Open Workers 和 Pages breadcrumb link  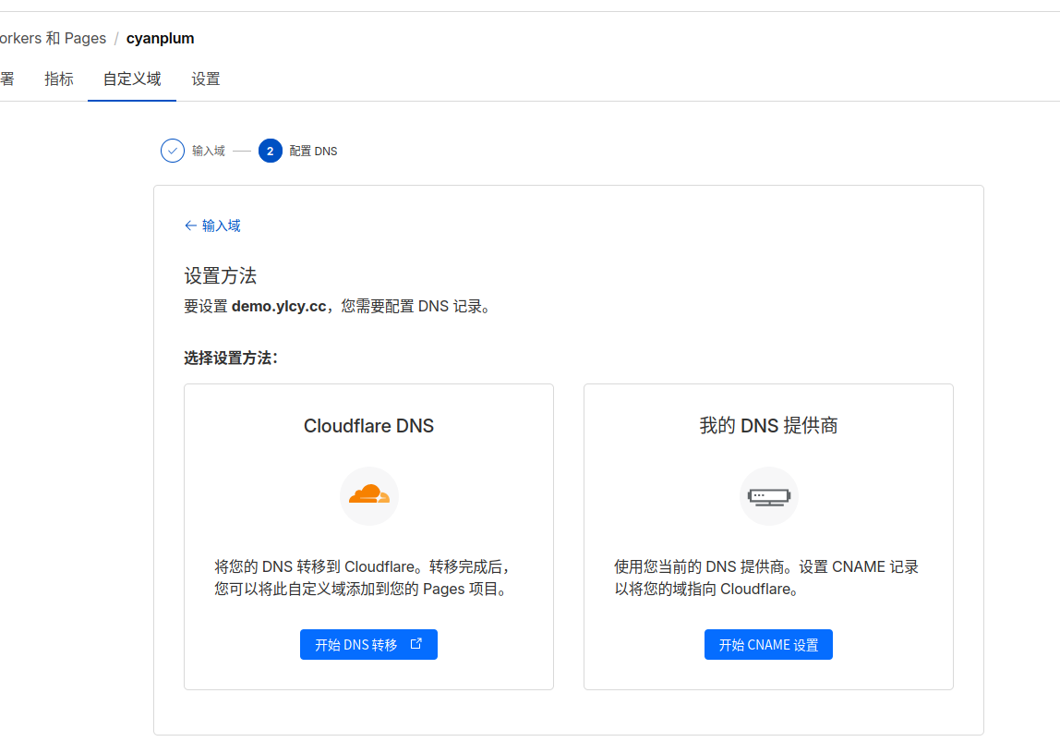[x=53, y=39]
